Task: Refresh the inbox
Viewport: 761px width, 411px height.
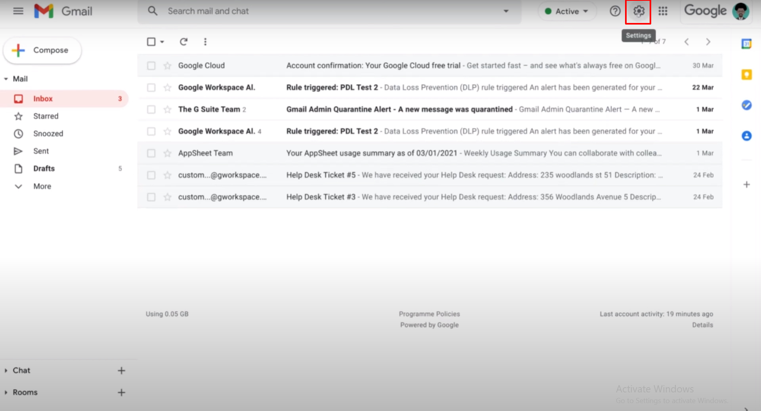Action: pyautogui.click(x=184, y=42)
